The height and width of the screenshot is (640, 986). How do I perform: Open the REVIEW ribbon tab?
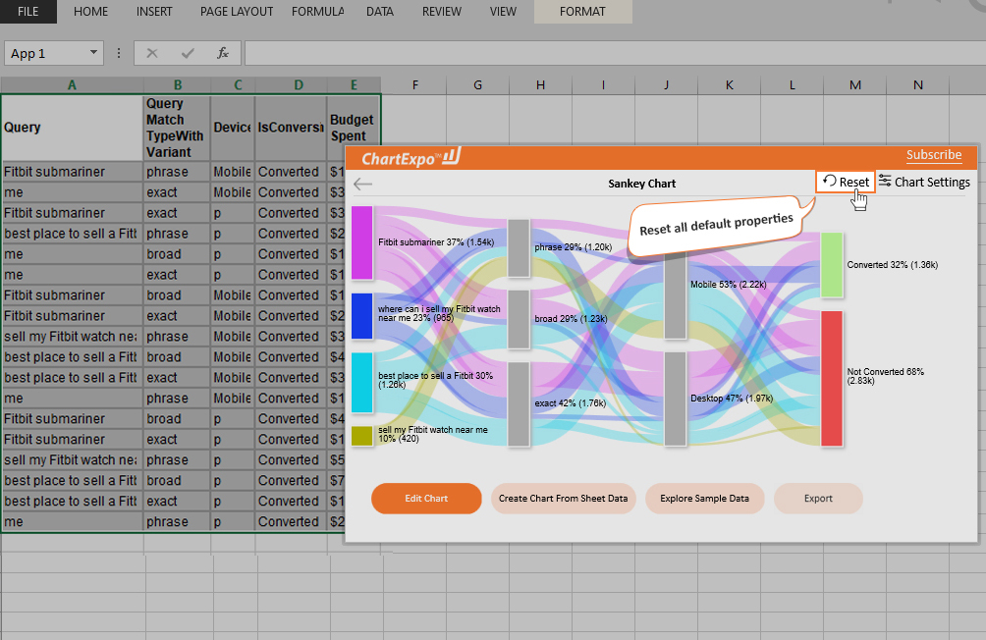[441, 12]
